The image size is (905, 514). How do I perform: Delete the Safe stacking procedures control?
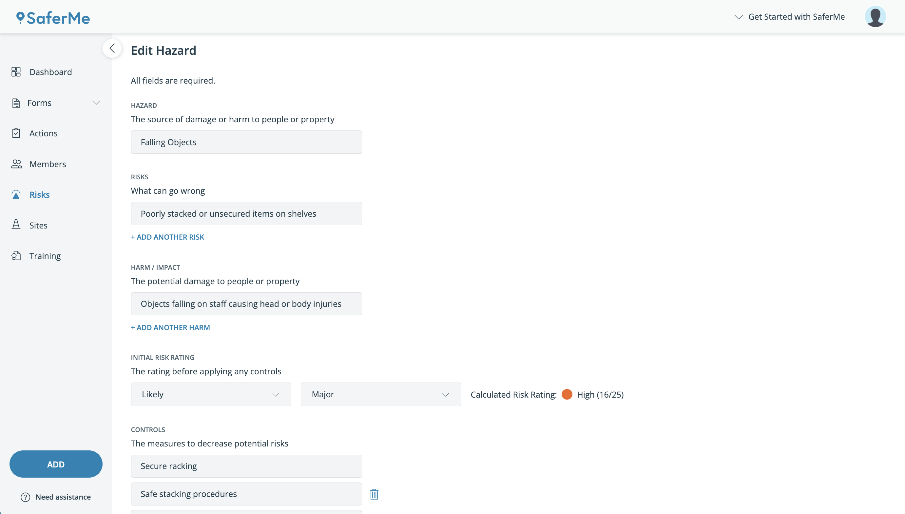[x=374, y=494]
